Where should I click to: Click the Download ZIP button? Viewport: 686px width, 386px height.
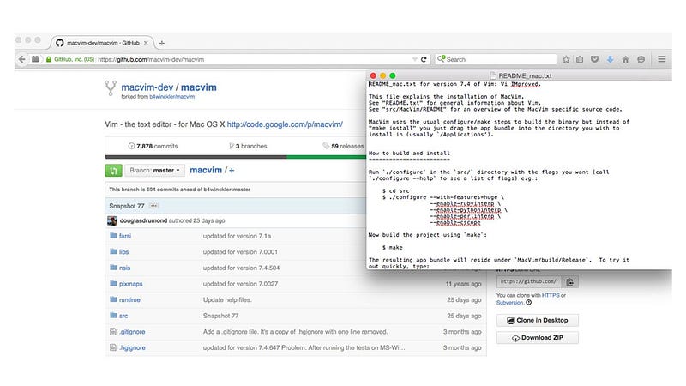tap(538, 338)
